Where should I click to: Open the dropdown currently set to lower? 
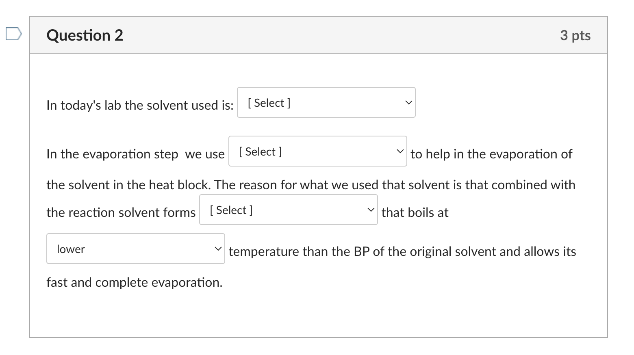click(135, 249)
